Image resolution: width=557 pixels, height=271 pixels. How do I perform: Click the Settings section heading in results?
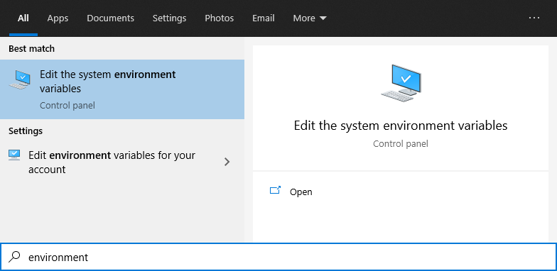point(26,131)
